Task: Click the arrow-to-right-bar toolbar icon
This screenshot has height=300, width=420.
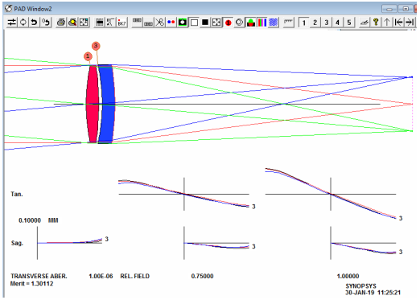Action: [x=410, y=23]
